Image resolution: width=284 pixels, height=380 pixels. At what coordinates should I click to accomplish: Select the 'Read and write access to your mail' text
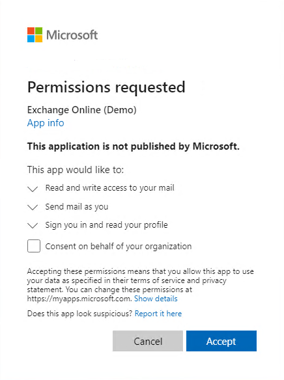[x=109, y=188]
